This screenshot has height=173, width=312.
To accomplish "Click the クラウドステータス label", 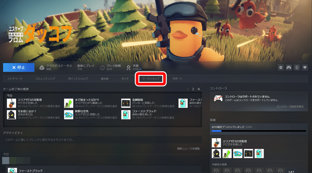I will (59, 65).
